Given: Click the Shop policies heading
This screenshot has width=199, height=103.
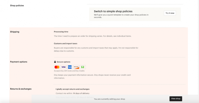Looking at the screenshot, I should coord(17,5).
